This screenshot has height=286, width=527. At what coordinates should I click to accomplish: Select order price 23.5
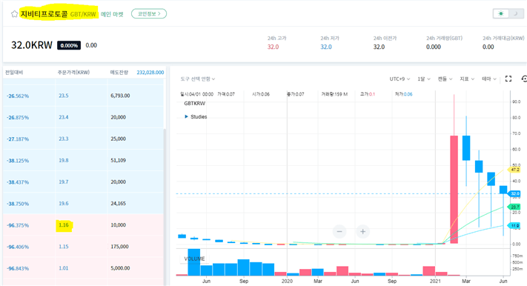point(64,96)
